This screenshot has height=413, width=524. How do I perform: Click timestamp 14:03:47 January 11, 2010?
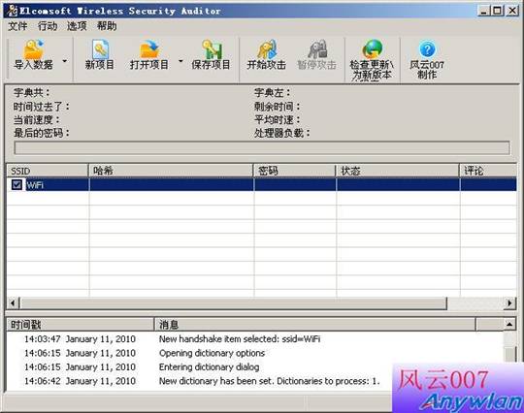pos(80,339)
